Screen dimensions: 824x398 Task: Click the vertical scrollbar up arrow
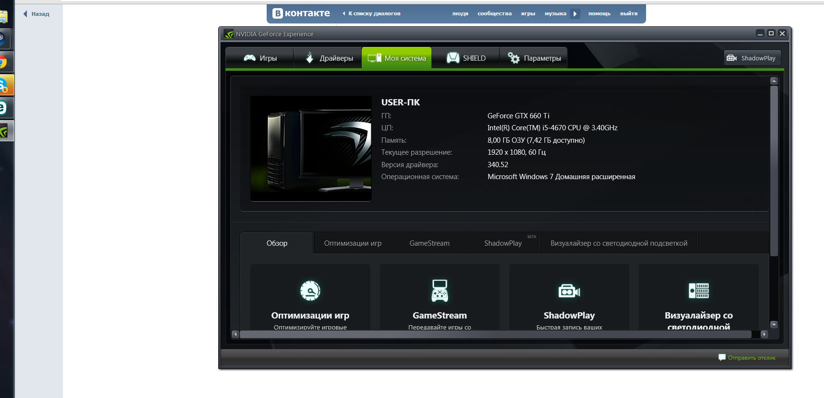click(x=774, y=81)
